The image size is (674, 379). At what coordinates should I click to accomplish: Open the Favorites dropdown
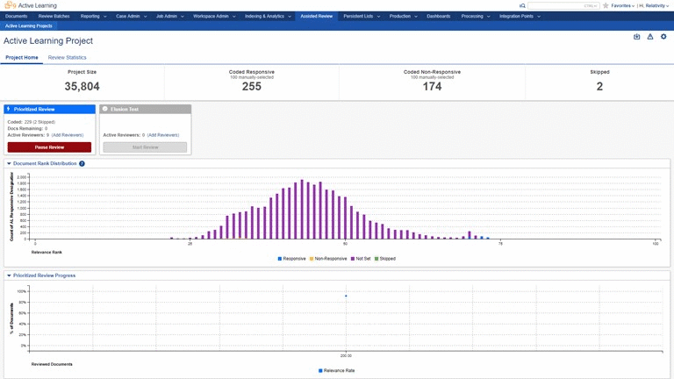[x=622, y=5]
